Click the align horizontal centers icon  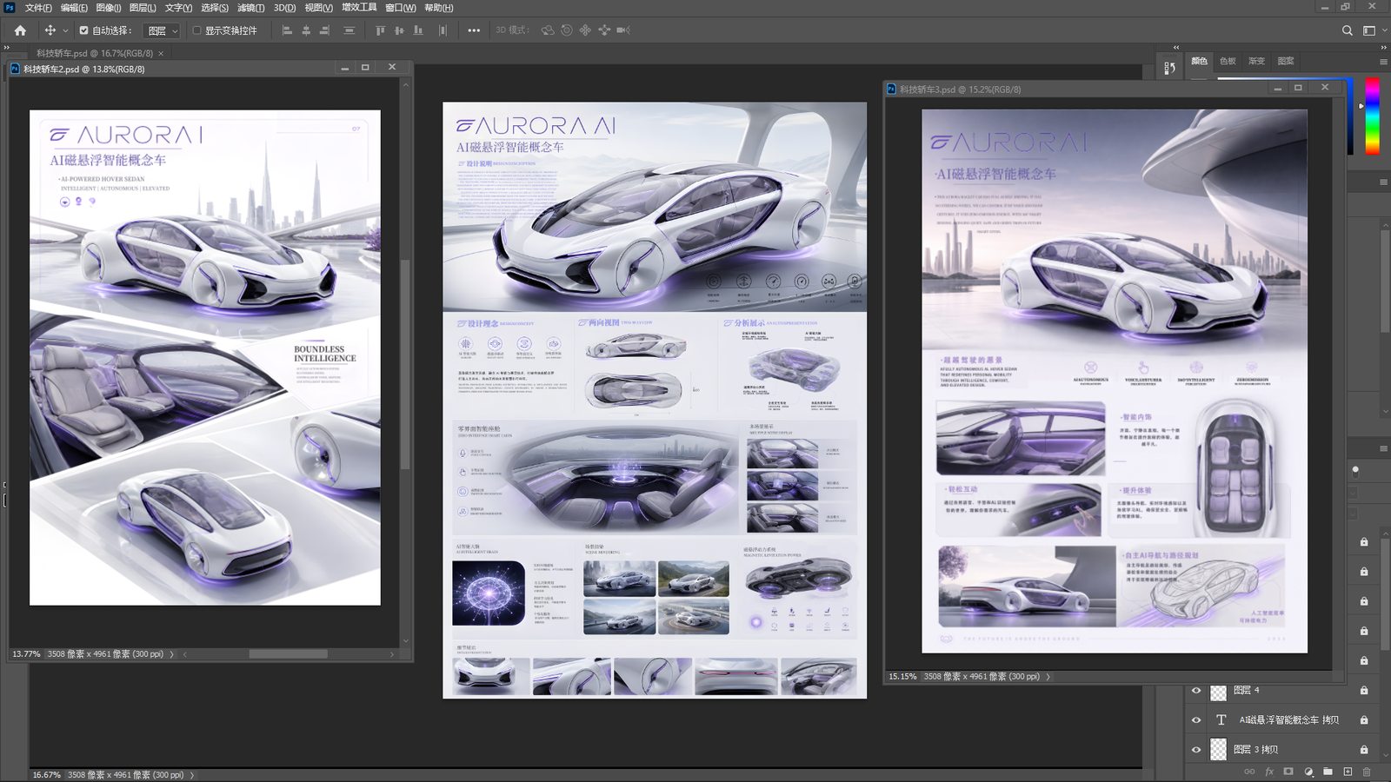tap(306, 30)
